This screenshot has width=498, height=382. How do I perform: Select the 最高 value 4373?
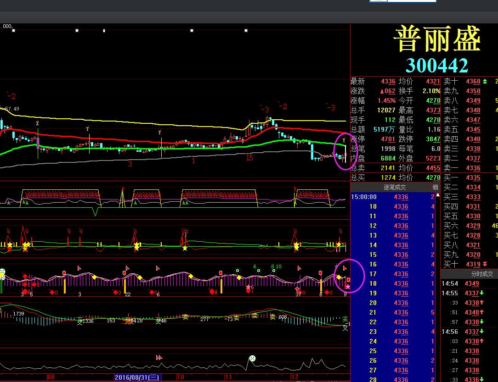click(433, 111)
